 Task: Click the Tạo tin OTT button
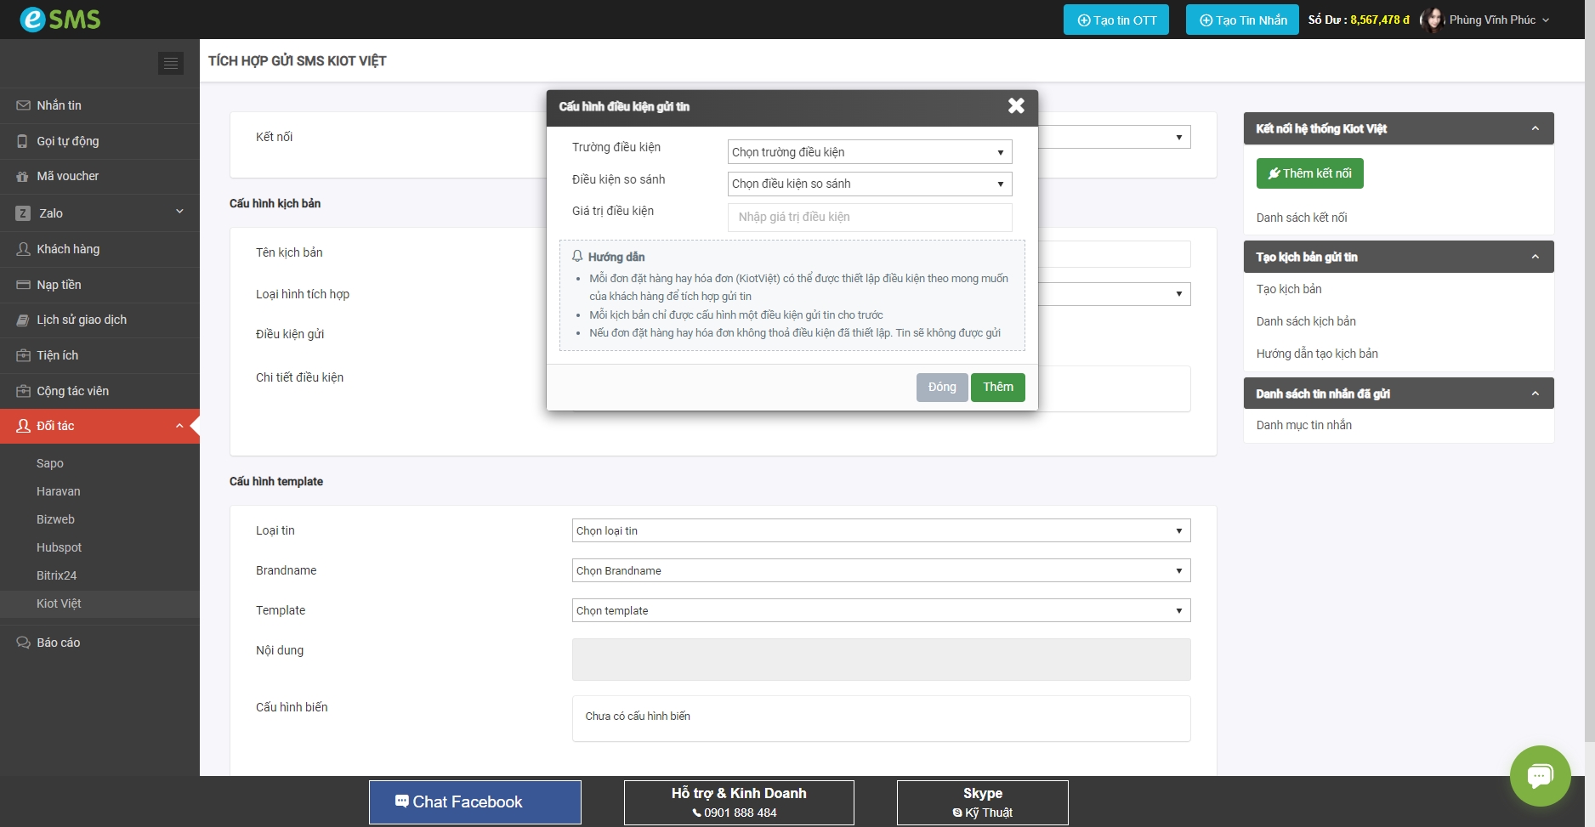point(1115,20)
